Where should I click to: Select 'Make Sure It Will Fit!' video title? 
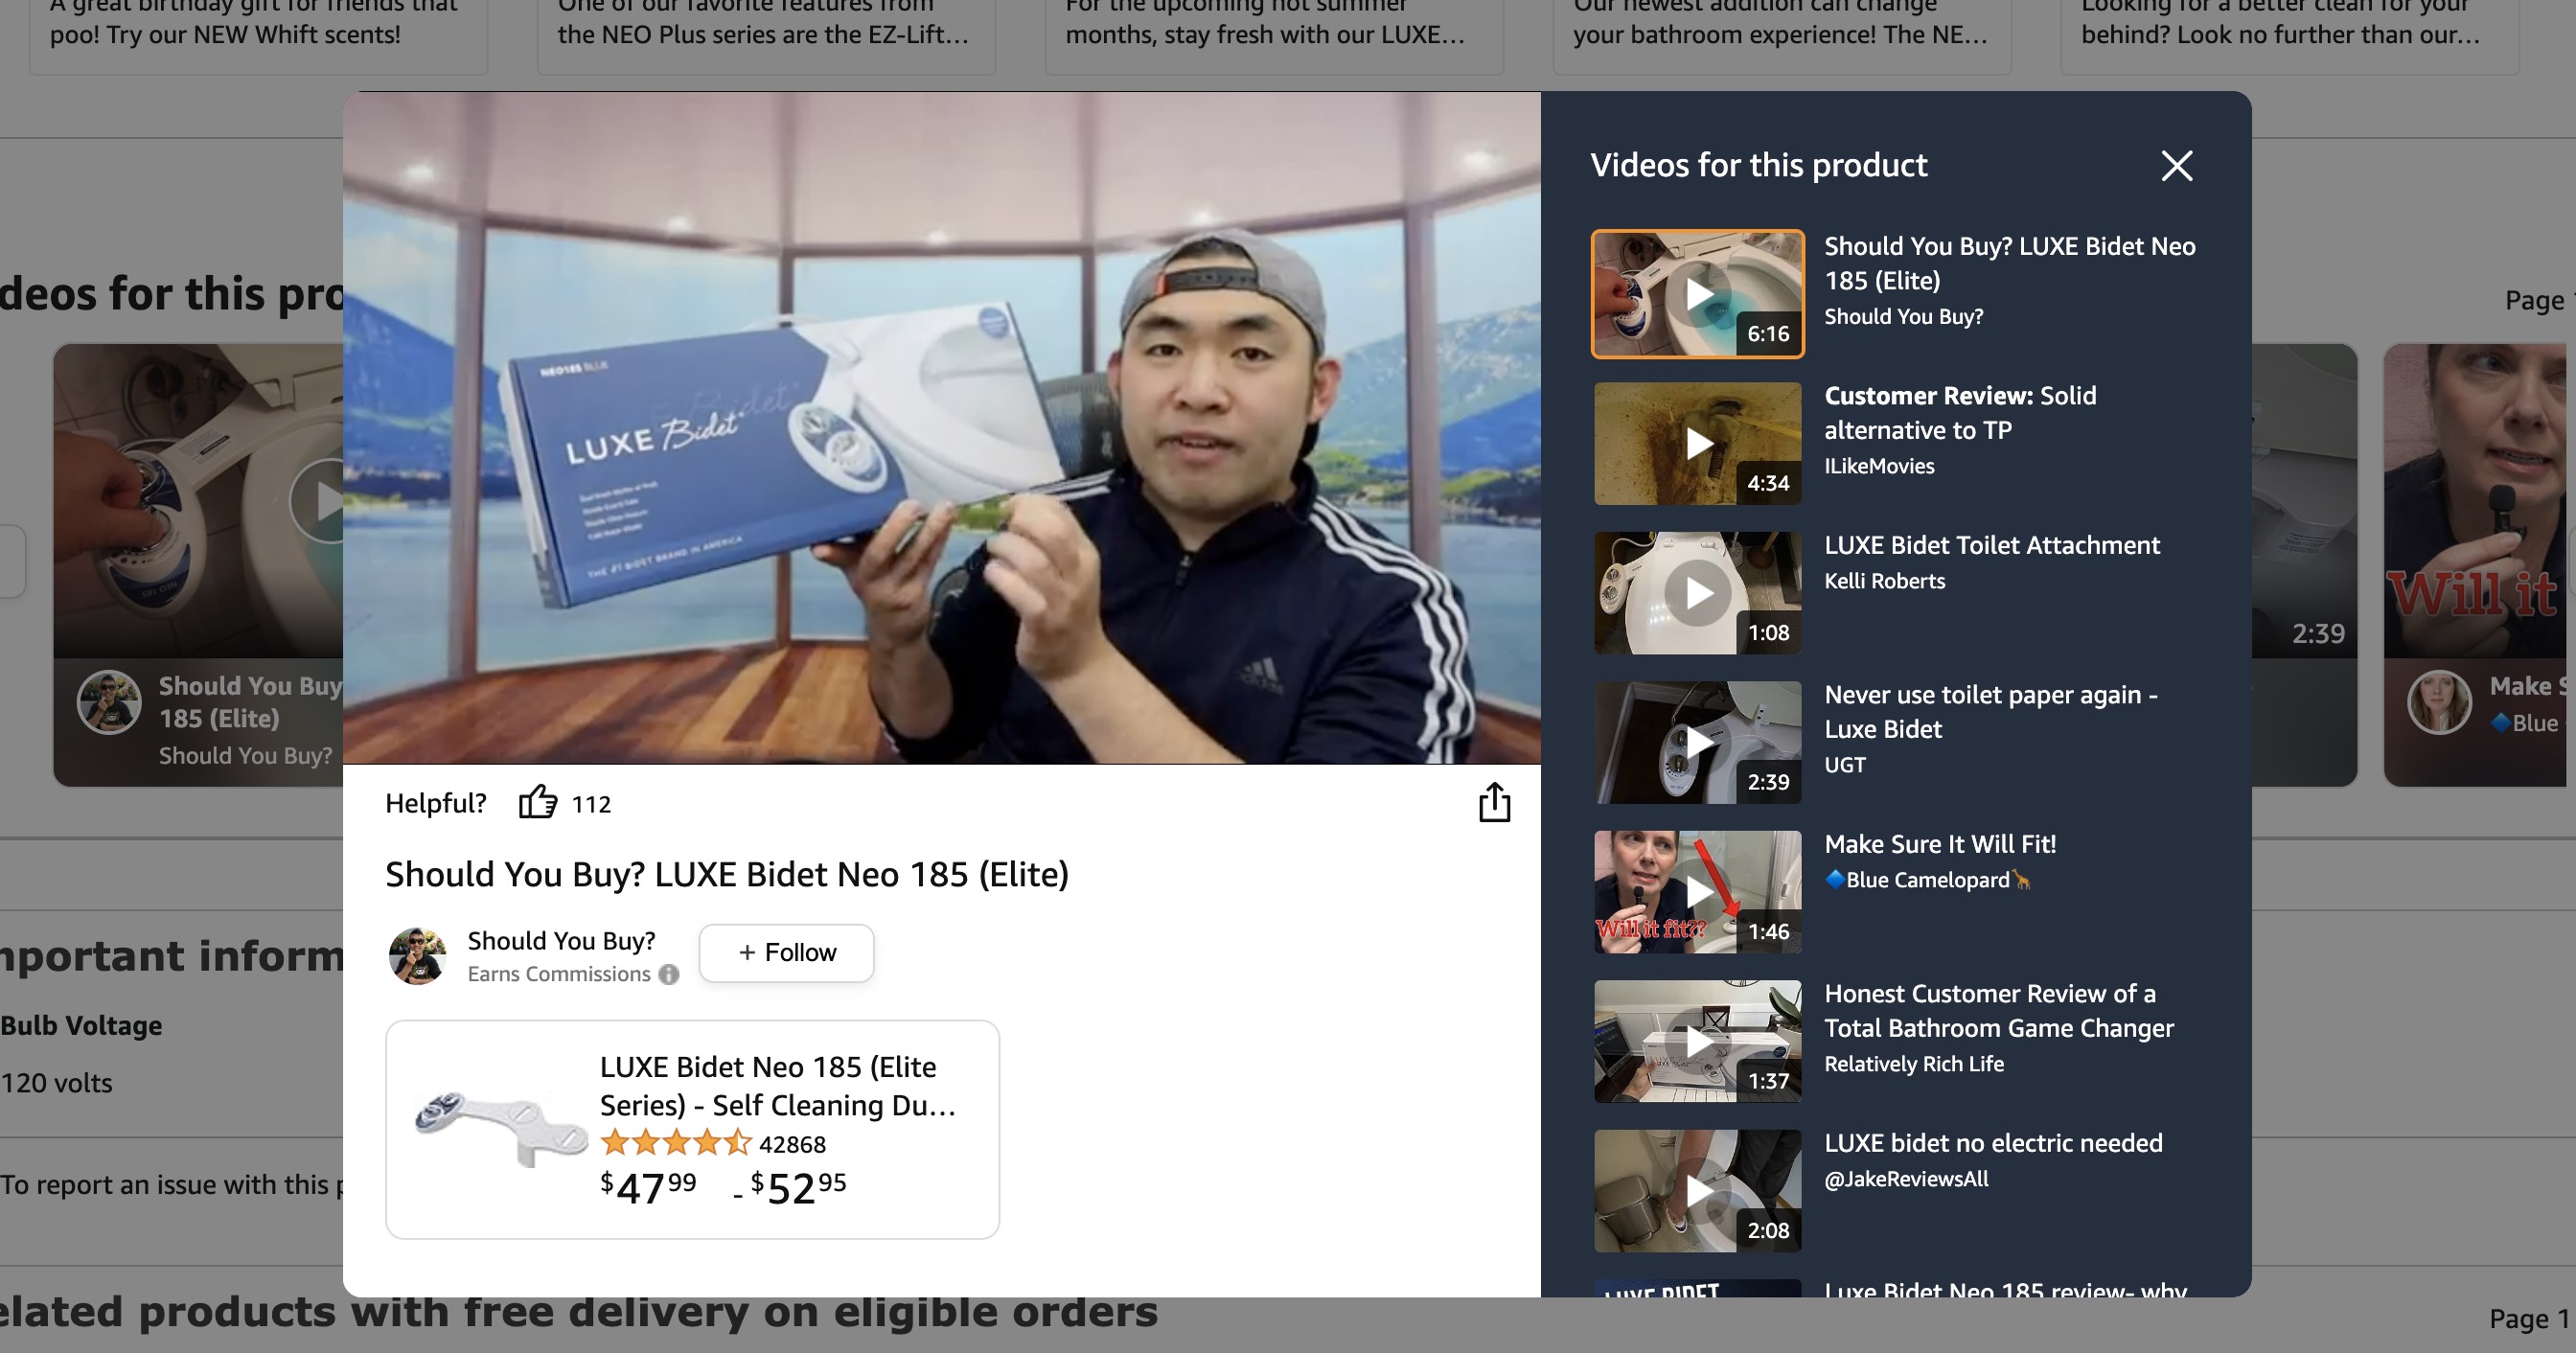tap(1940, 844)
